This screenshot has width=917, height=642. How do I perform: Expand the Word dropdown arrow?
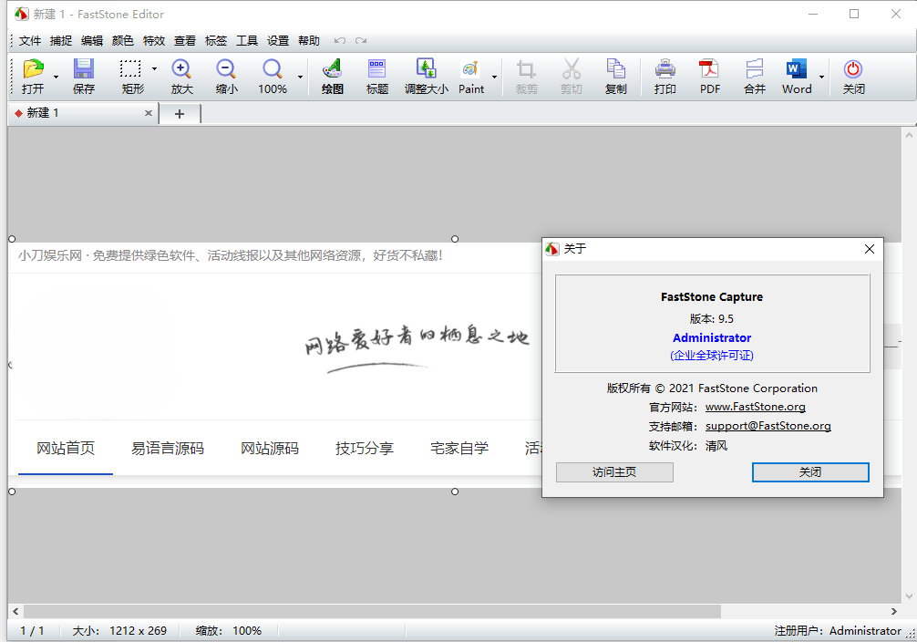[x=821, y=77]
